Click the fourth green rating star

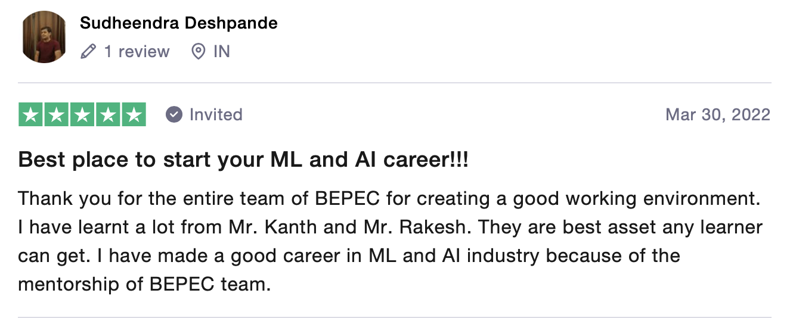(x=108, y=115)
